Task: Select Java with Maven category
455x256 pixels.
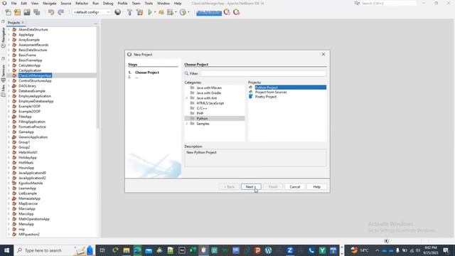Action: pos(209,87)
